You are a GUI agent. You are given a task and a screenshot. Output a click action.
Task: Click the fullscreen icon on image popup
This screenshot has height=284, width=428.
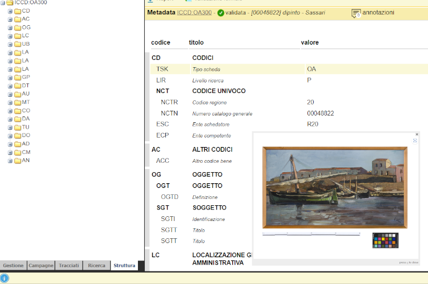click(415, 141)
